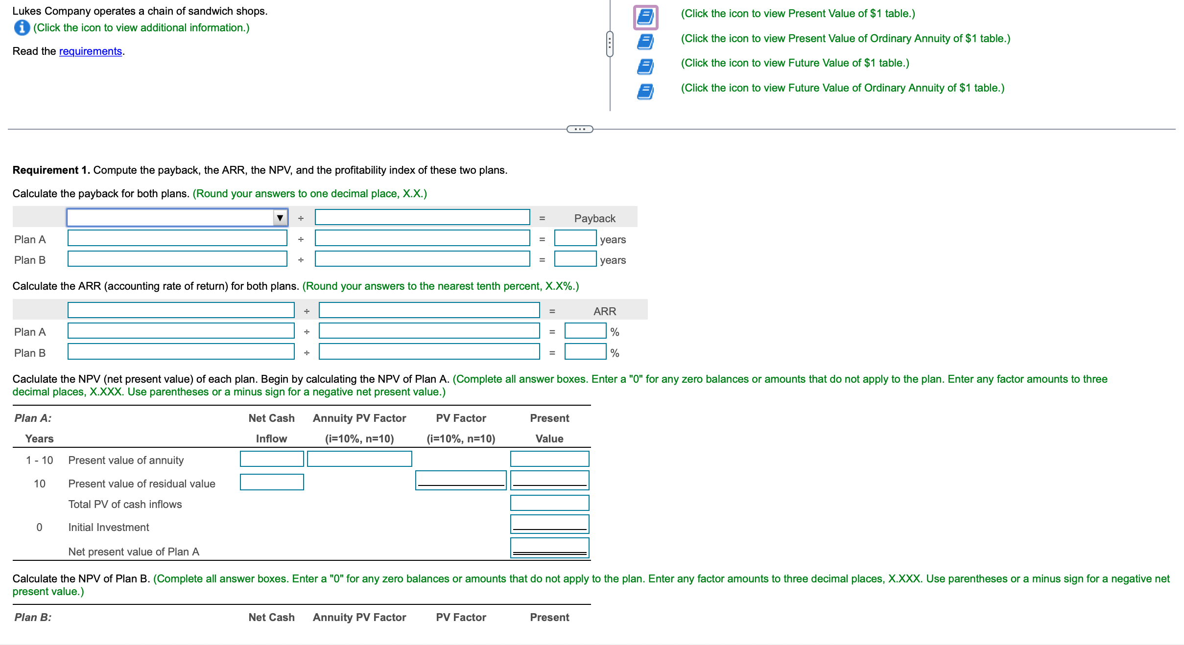
Task: Click the blue additional information icon
Action: click(22, 28)
